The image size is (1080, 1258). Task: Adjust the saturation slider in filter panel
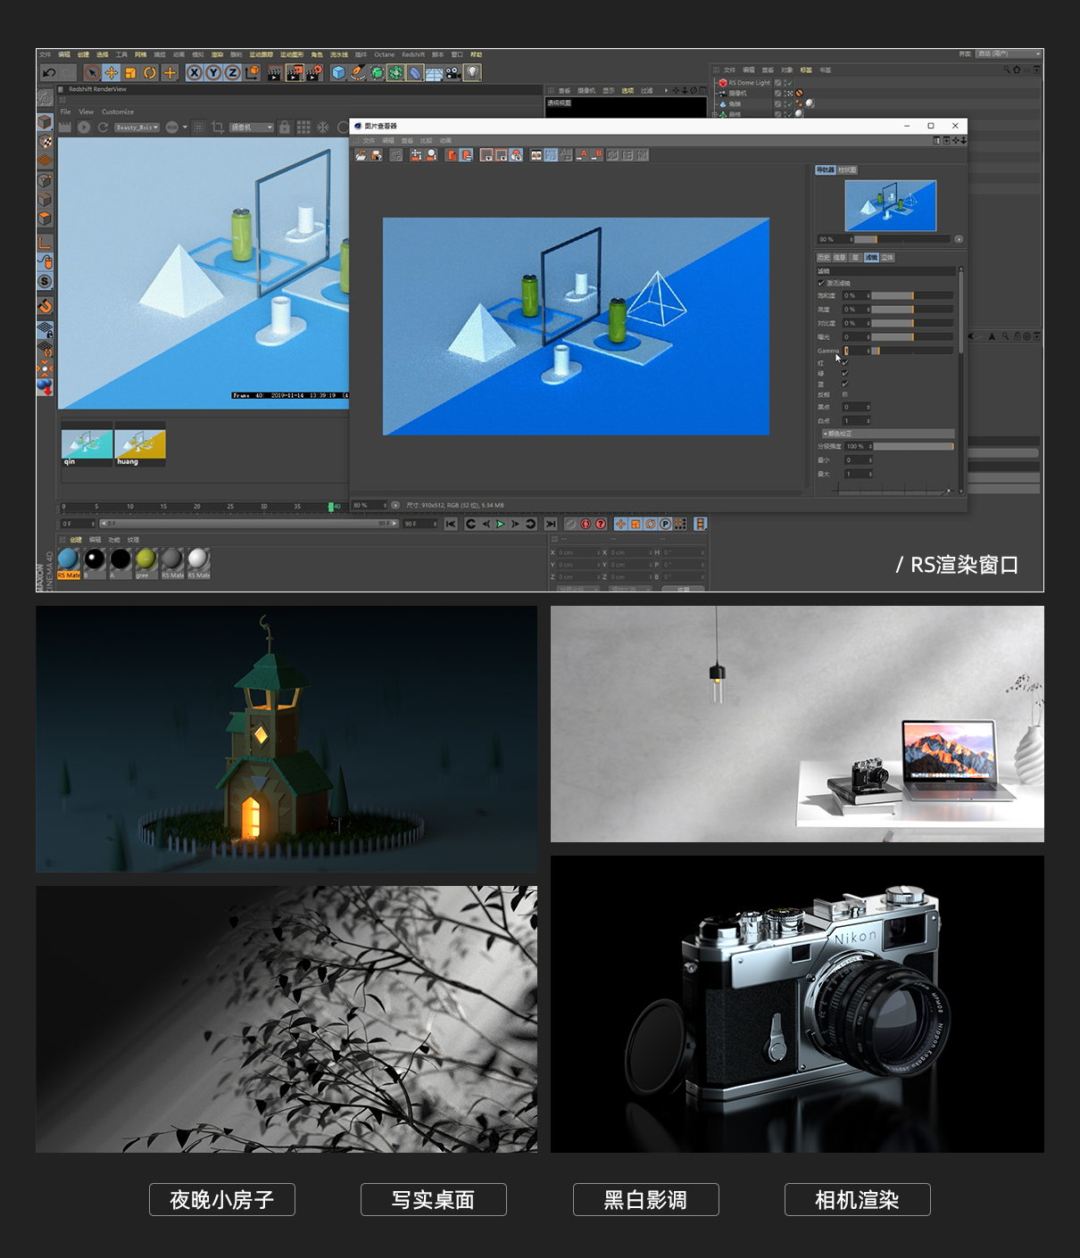pos(912,295)
